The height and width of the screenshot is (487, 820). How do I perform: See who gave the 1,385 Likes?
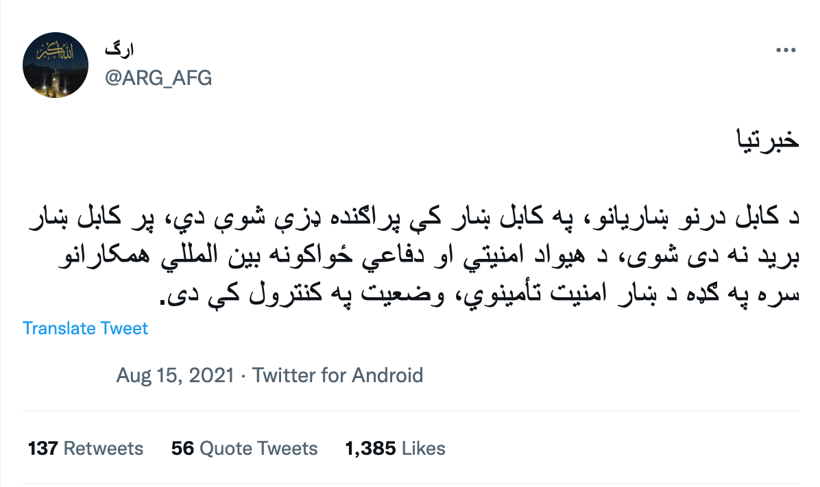pyautogui.click(x=394, y=448)
